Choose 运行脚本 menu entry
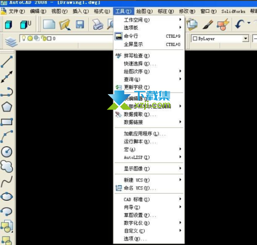Image resolution: width=257 pixels, height=245 pixels. pyautogui.click(x=149, y=142)
